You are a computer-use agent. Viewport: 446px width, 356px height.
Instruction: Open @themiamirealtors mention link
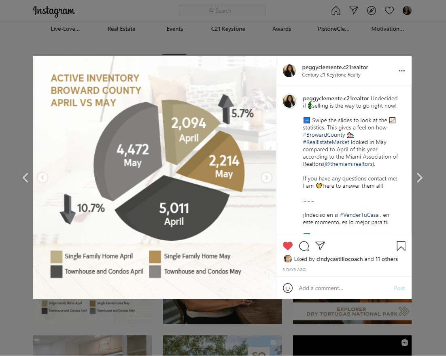(x=348, y=164)
